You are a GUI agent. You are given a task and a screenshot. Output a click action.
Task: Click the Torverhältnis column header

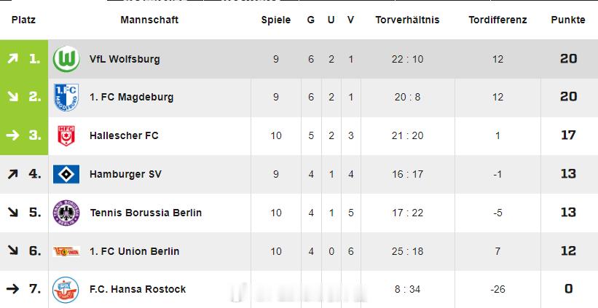point(407,20)
